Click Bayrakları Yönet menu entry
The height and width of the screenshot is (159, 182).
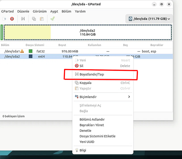[x=92, y=125]
